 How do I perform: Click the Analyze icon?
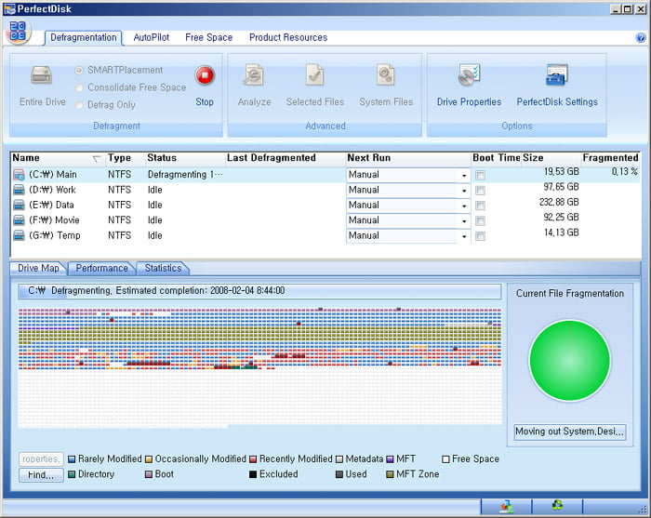point(254,77)
